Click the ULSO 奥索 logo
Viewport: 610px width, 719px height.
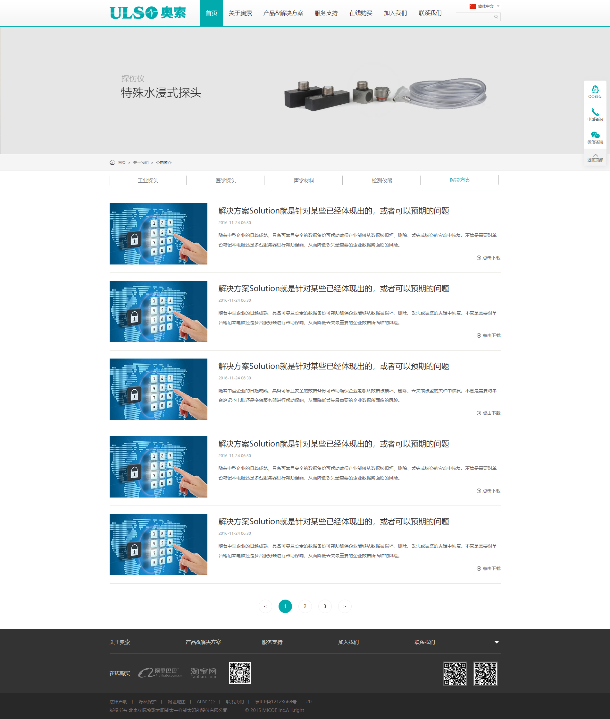(148, 13)
